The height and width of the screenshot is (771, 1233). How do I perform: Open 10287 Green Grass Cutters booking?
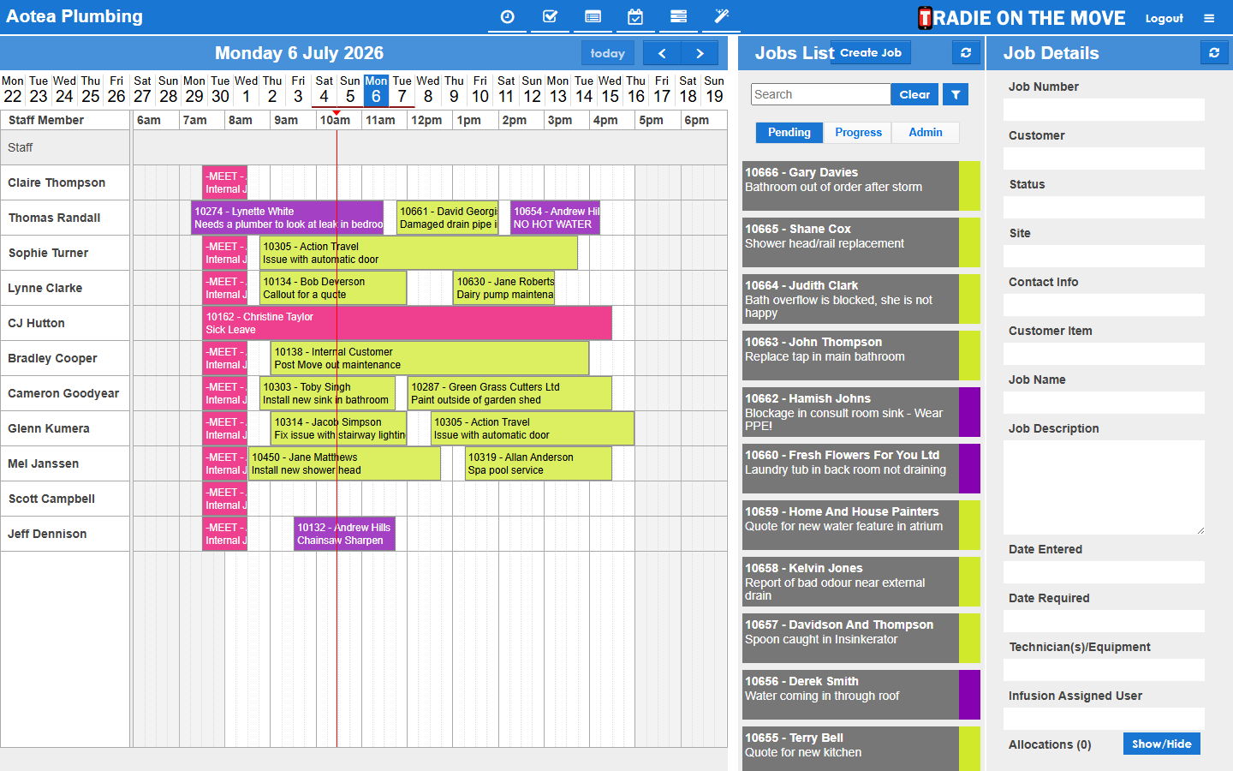(509, 393)
